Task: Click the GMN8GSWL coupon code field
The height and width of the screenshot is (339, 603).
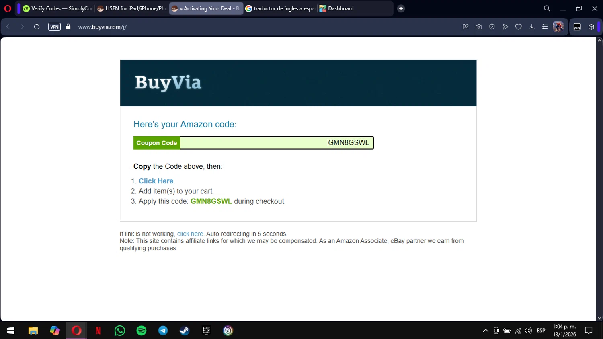Action: (x=277, y=143)
